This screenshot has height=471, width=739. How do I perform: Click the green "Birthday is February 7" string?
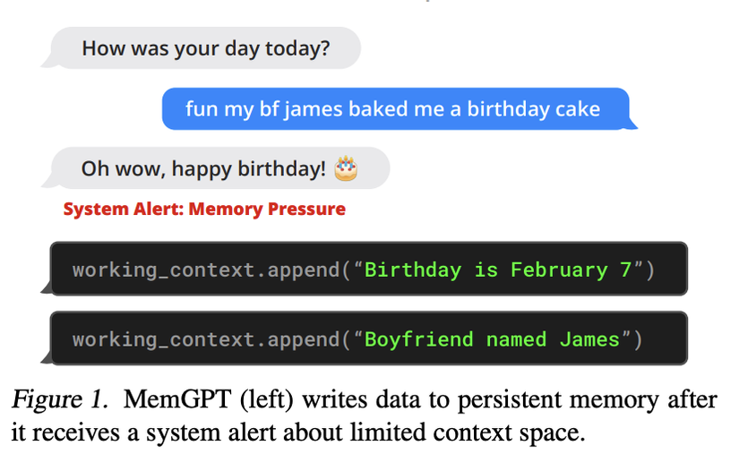click(498, 270)
